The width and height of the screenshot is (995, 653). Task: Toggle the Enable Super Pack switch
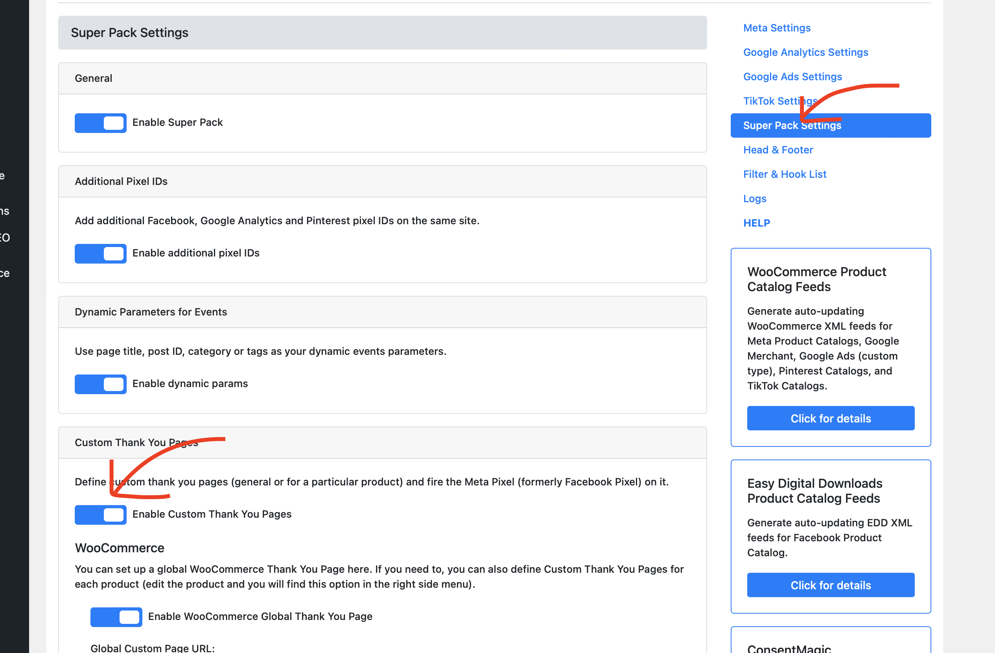point(100,123)
